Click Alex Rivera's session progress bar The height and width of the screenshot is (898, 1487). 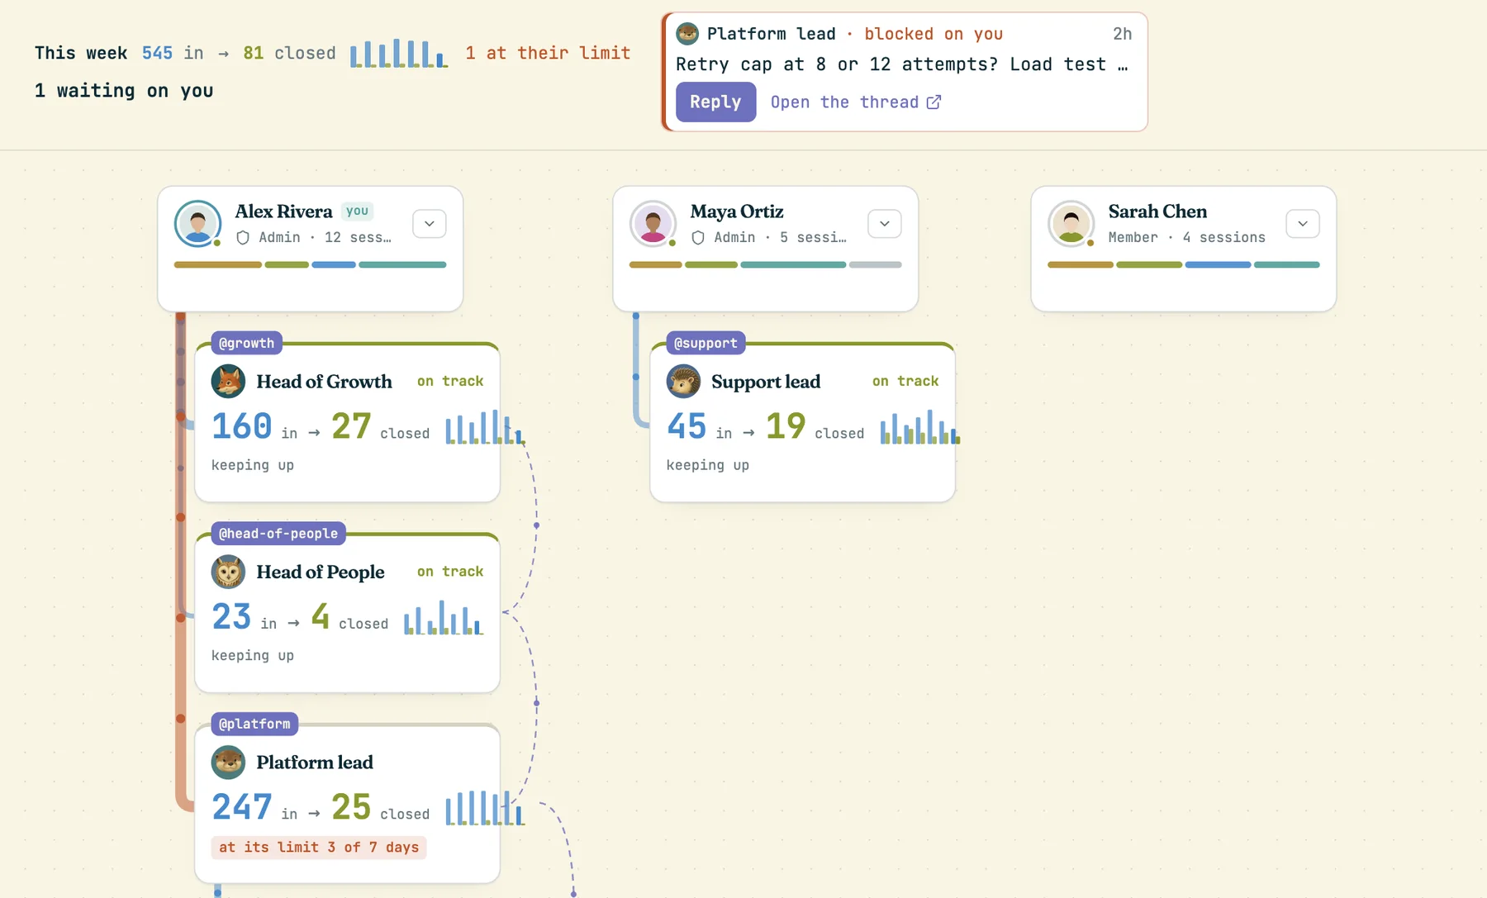click(310, 265)
